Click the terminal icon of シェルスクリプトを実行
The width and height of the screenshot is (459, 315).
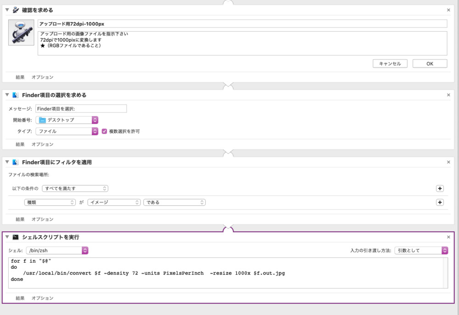16,237
